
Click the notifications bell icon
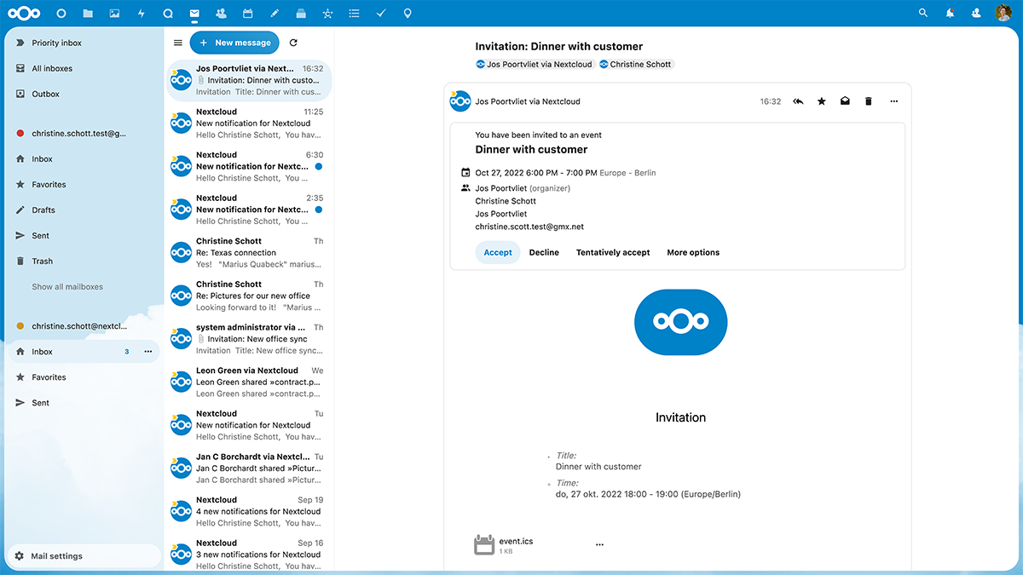(950, 14)
